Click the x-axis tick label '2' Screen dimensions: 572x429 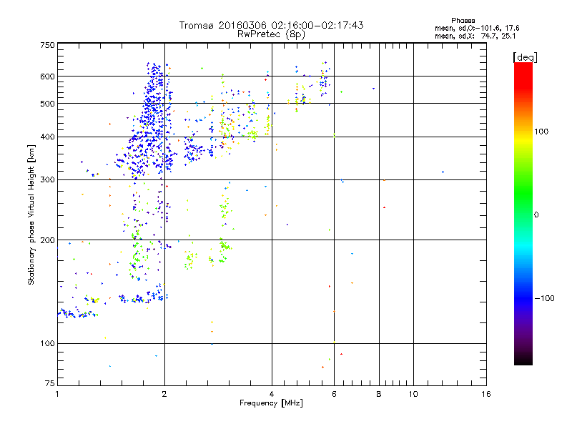pyautogui.click(x=164, y=394)
